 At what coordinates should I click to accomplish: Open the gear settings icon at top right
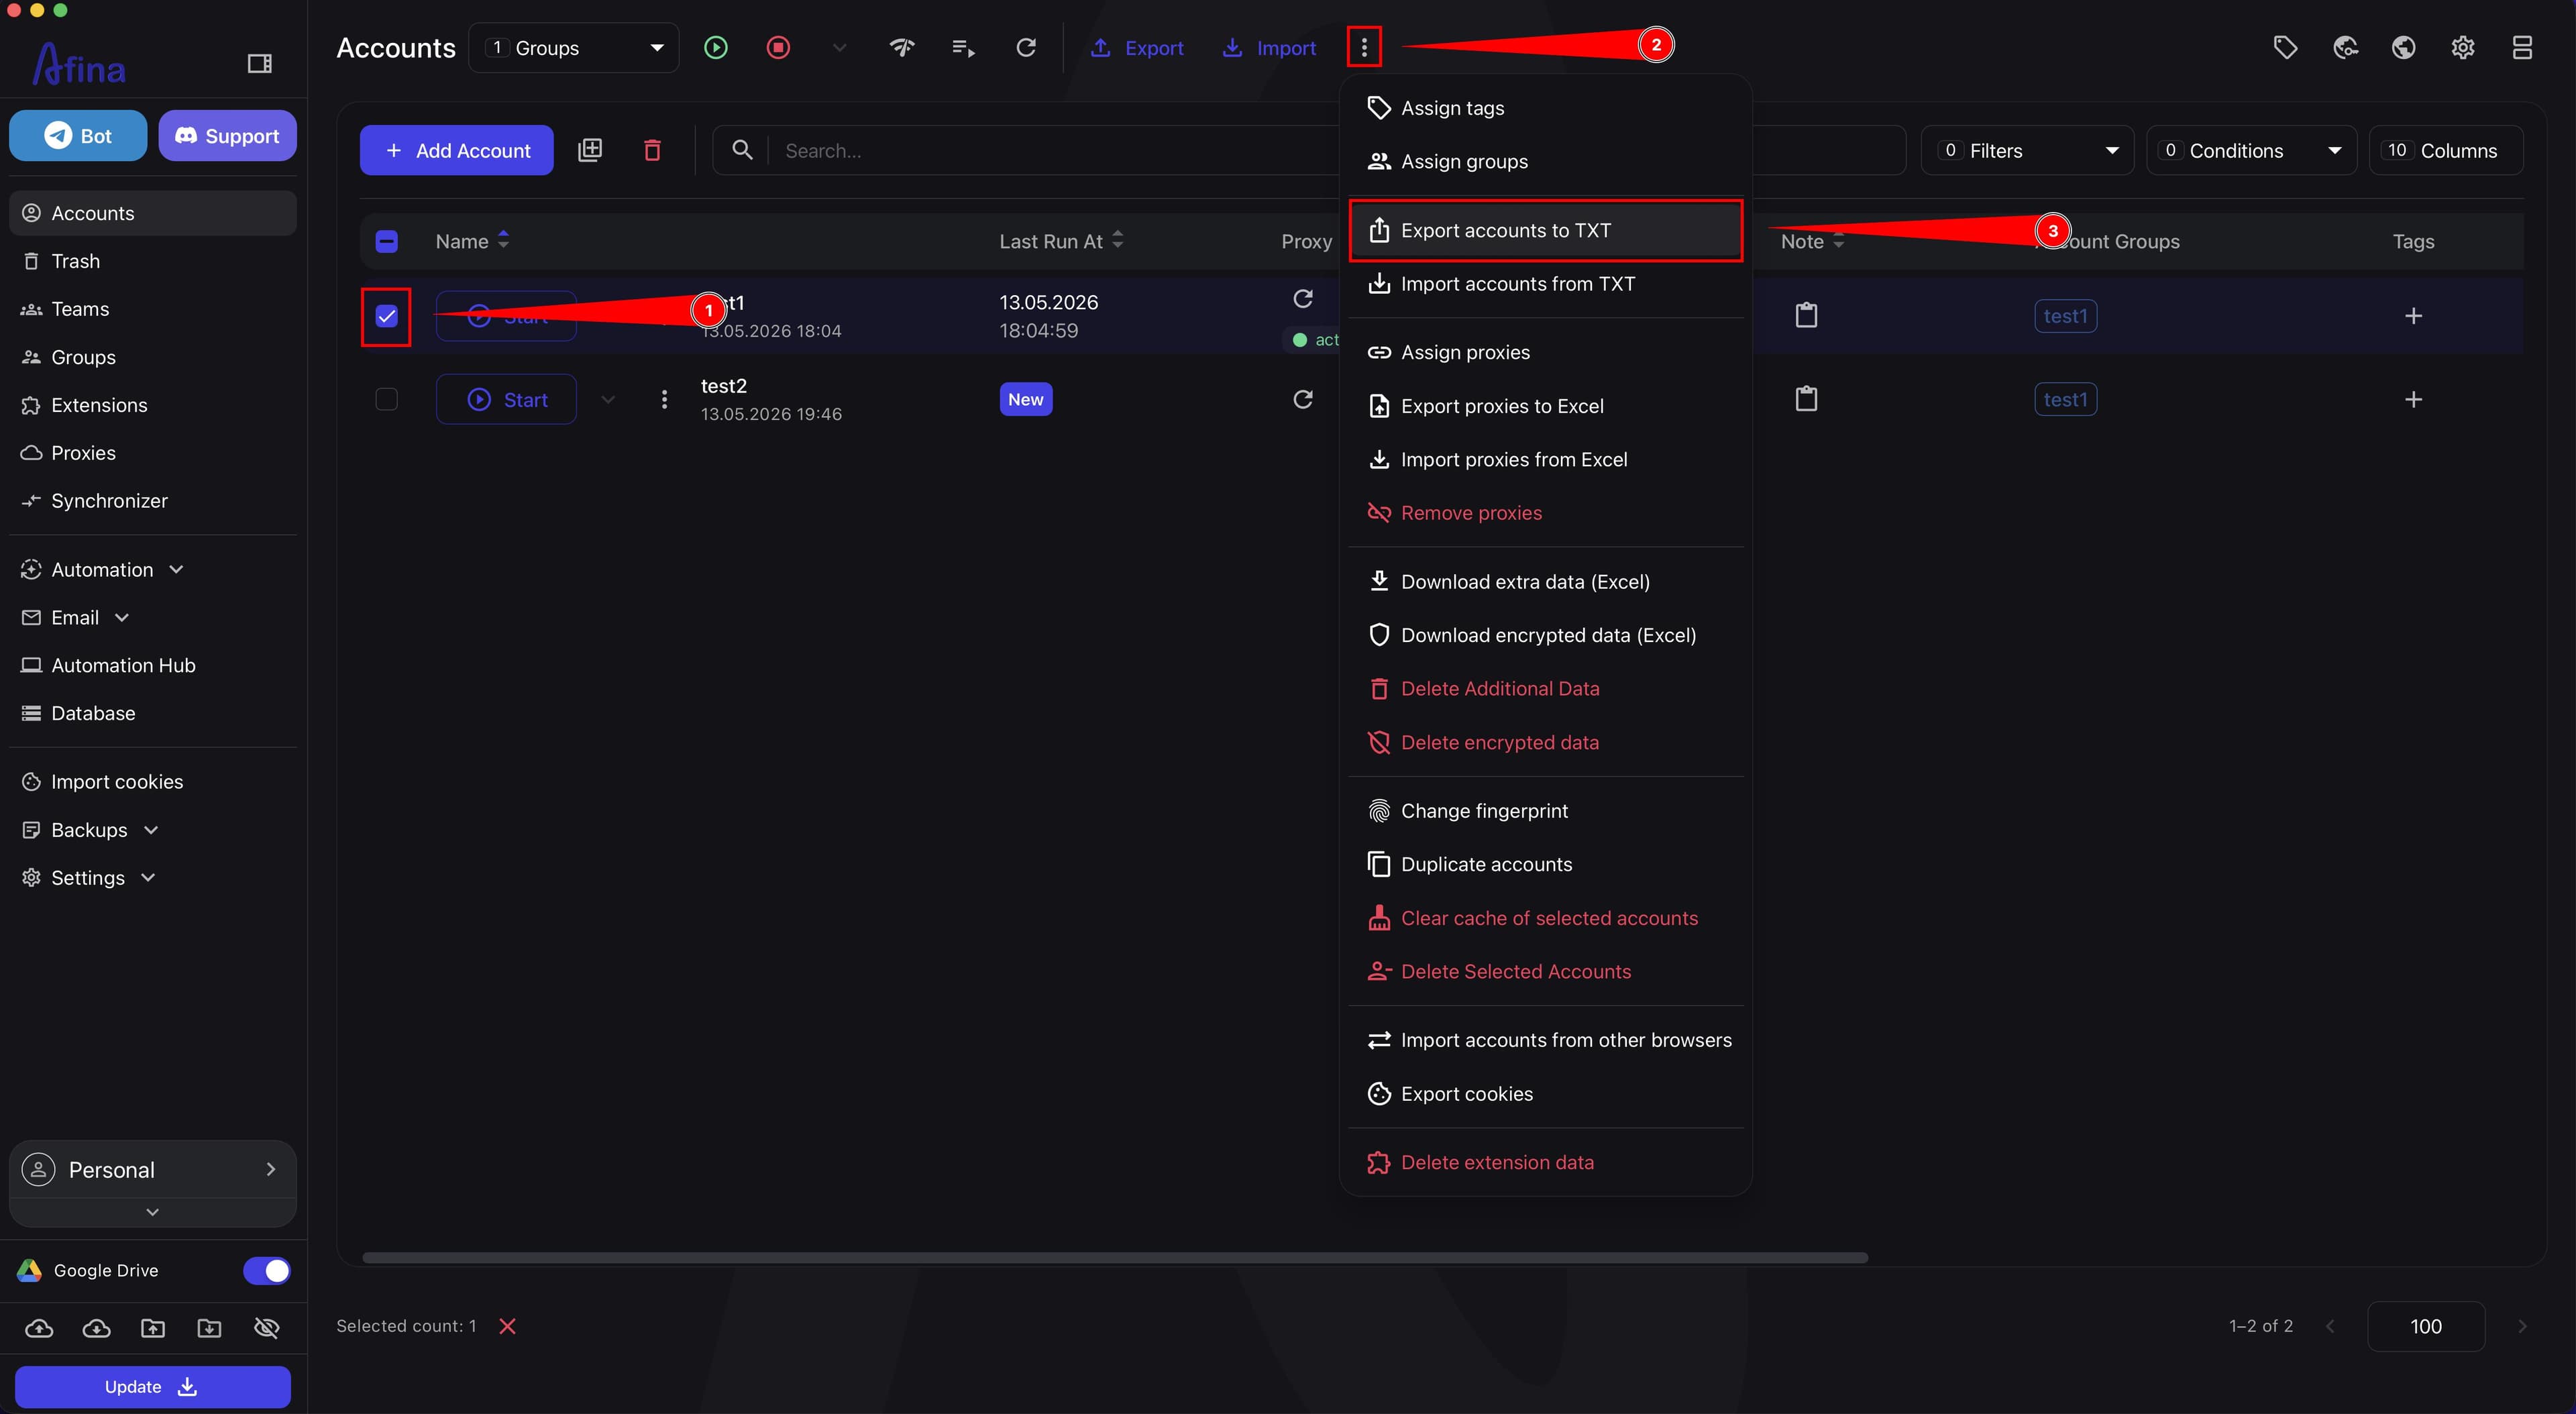(x=2463, y=47)
